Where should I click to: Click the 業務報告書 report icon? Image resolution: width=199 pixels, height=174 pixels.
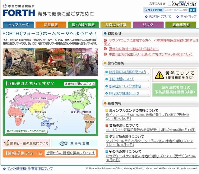point(63,143)
